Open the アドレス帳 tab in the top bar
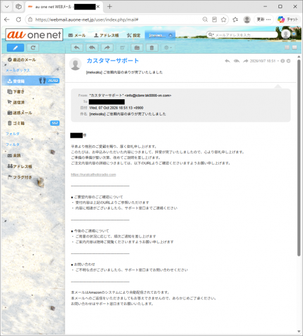The height and width of the screenshot is (336, 303). [x=107, y=35]
